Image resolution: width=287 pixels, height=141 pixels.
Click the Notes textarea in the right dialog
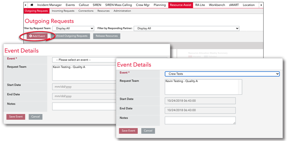click(200, 121)
